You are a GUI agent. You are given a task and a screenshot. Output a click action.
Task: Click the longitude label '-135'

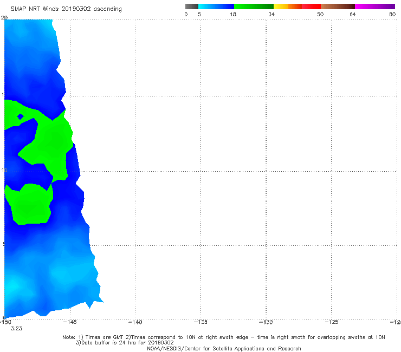200,322
